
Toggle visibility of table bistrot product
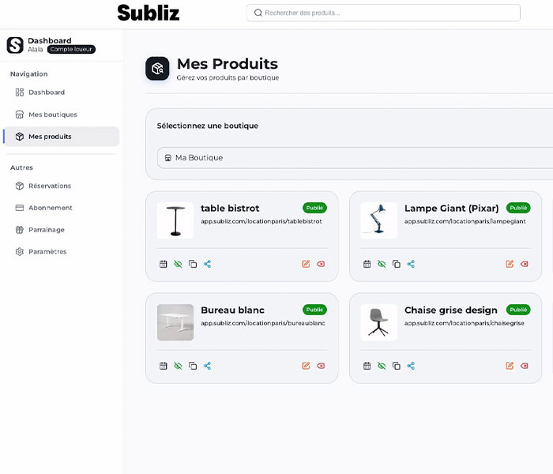point(178,264)
